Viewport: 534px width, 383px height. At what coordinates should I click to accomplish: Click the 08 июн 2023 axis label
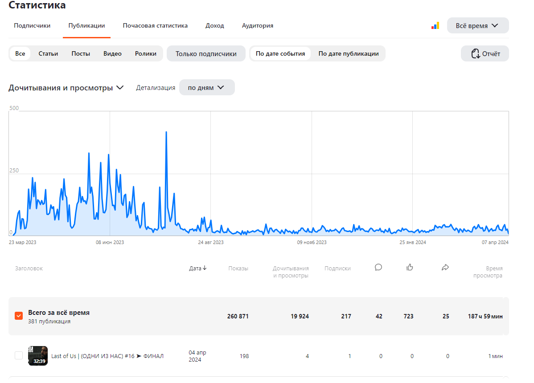point(110,242)
